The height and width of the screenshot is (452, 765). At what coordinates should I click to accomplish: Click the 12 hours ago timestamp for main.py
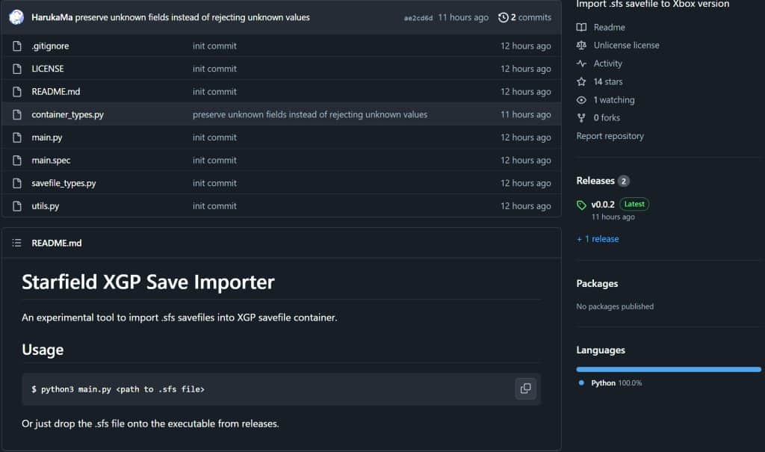pos(525,137)
